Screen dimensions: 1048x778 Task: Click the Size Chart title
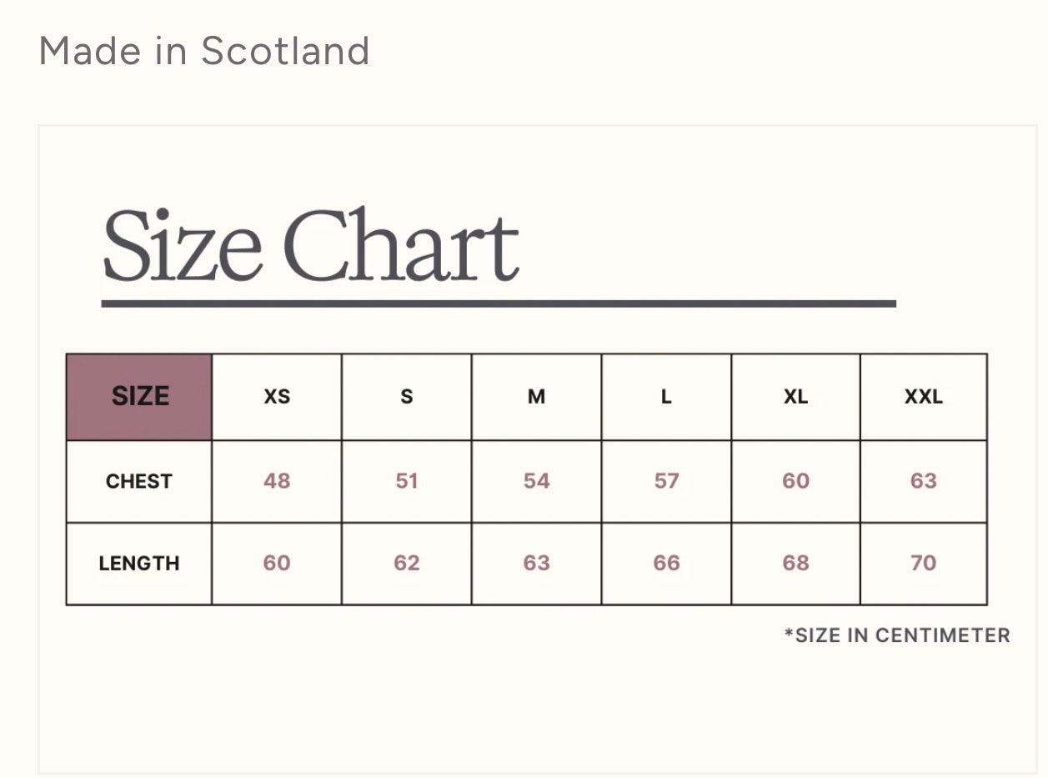311,245
